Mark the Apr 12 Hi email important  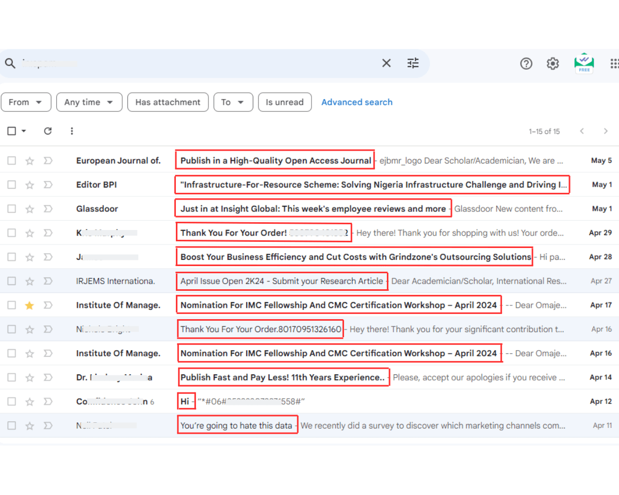(x=48, y=402)
